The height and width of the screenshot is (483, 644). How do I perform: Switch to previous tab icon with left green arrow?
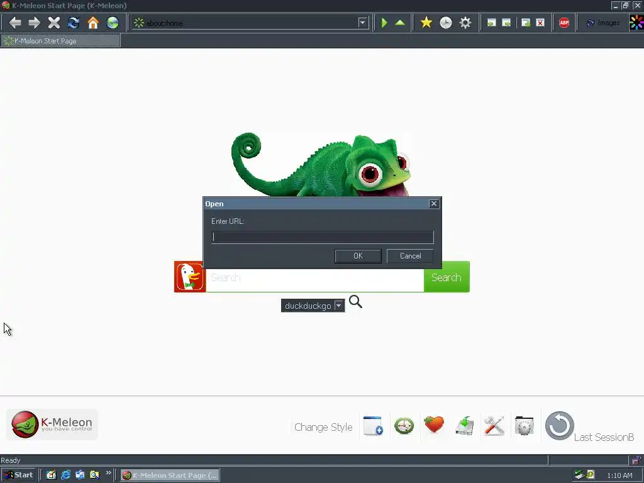tap(491, 23)
